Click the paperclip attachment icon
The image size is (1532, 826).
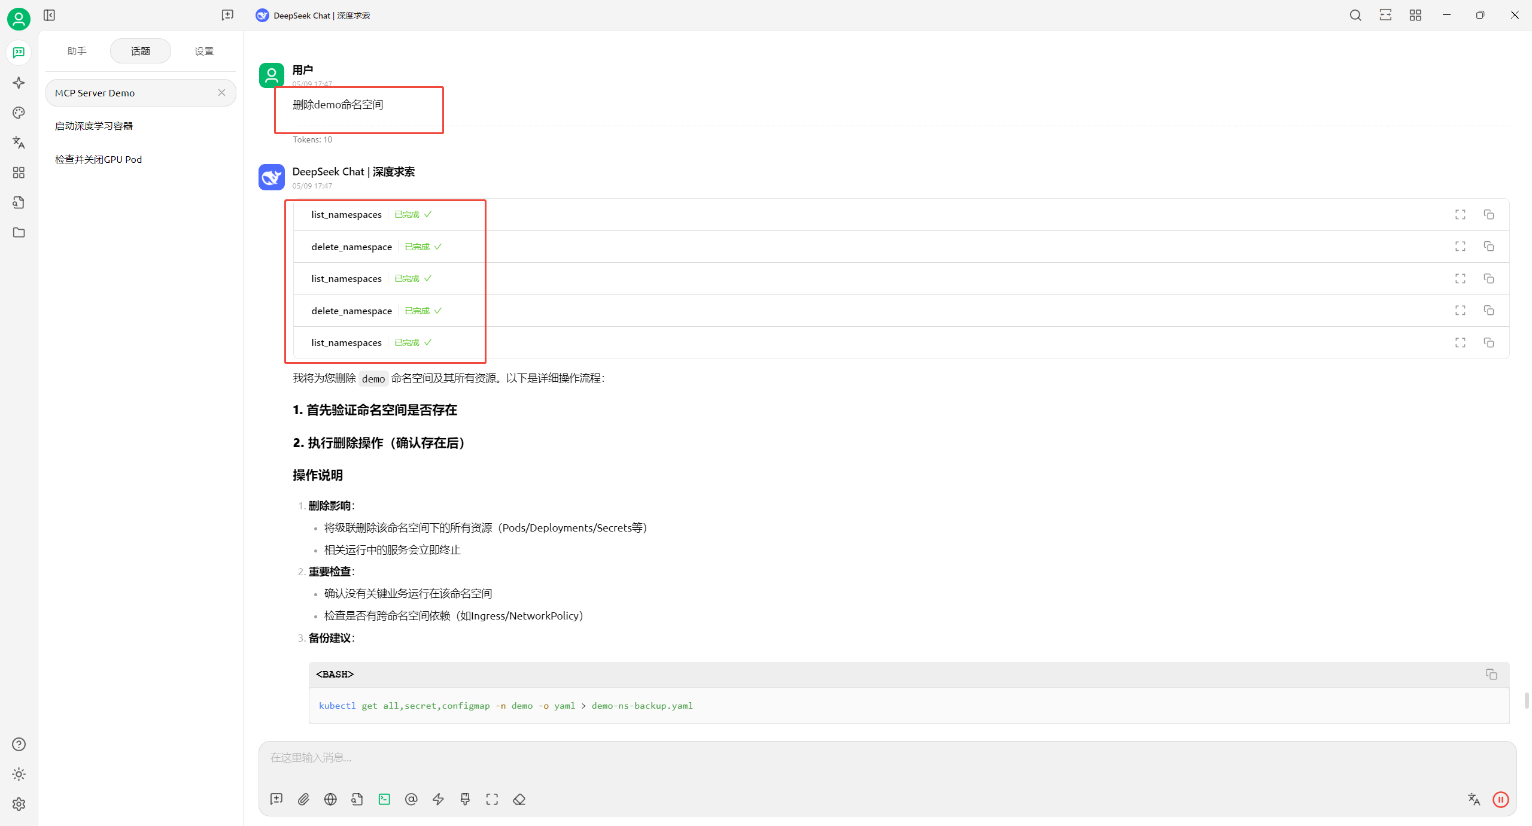[303, 799]
